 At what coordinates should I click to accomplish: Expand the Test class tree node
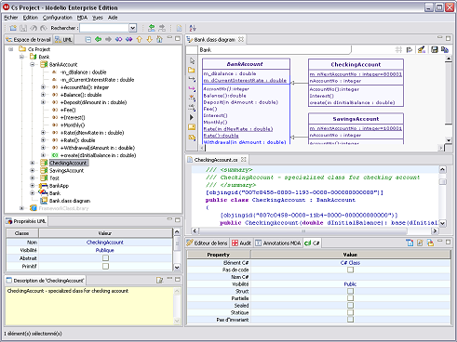33,178
